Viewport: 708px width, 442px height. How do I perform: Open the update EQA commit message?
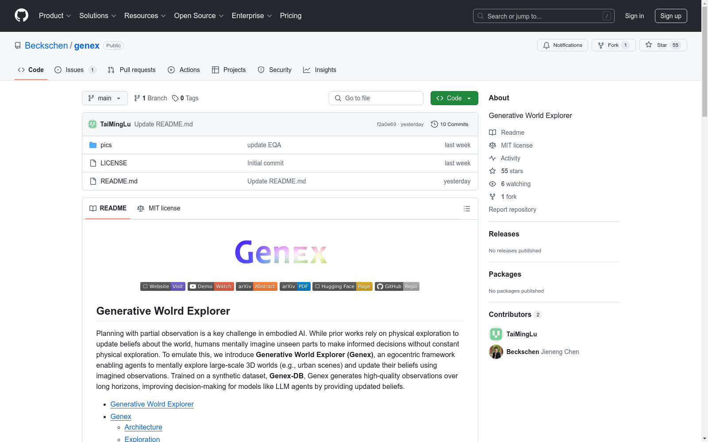click(x=264, y=145)
